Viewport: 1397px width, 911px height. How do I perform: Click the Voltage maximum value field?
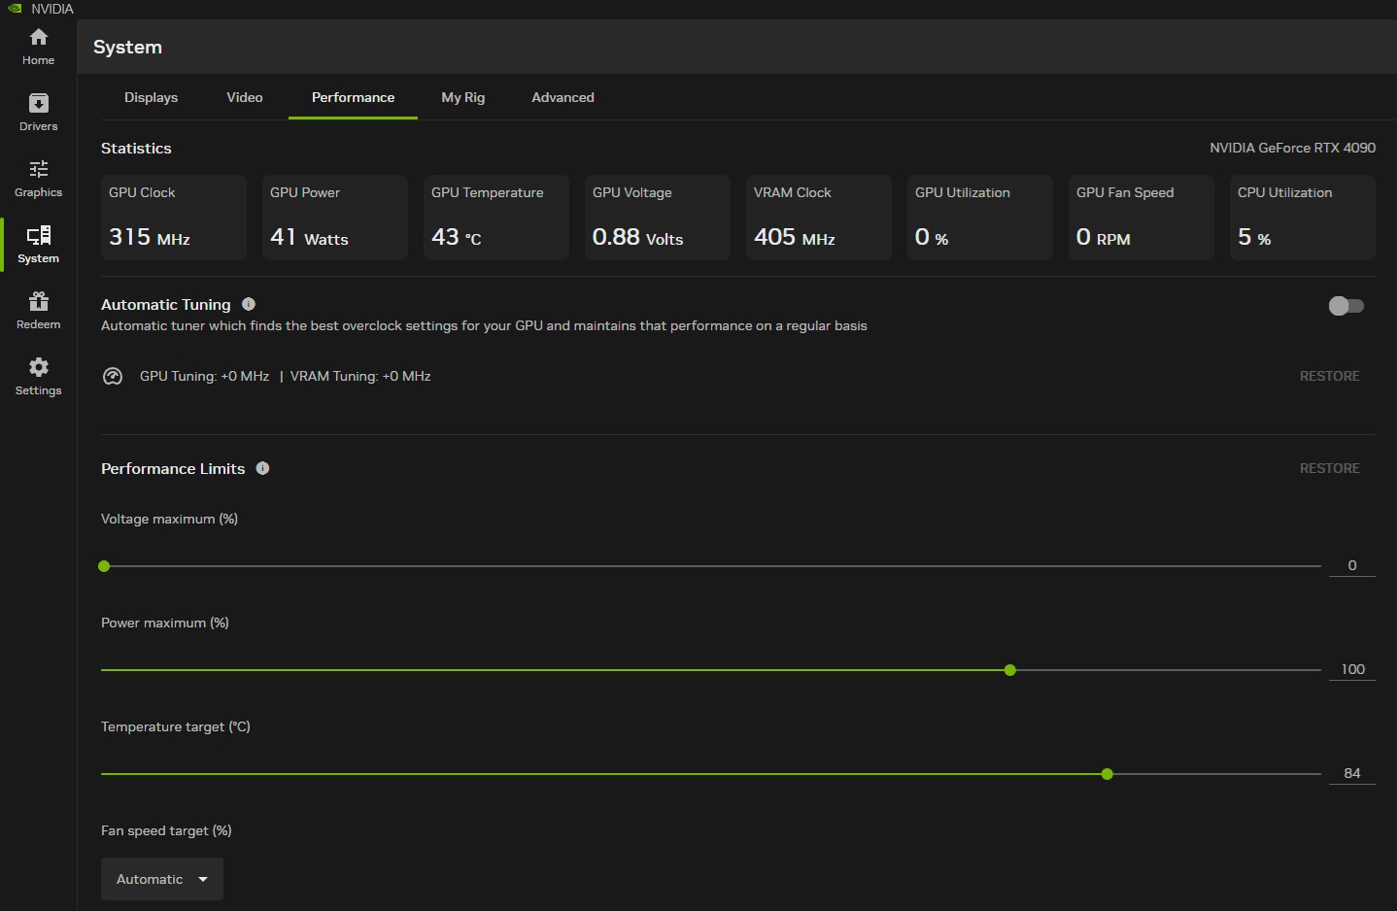[1352, 565]
